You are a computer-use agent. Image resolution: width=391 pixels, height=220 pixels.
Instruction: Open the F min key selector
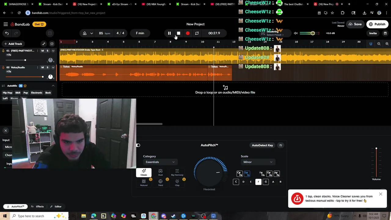click(140, 33)
